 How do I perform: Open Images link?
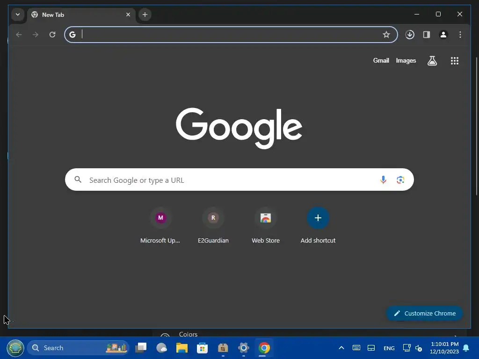(406, 60)
